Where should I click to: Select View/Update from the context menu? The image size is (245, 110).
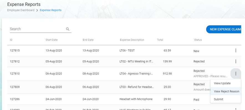coord(226,83)
